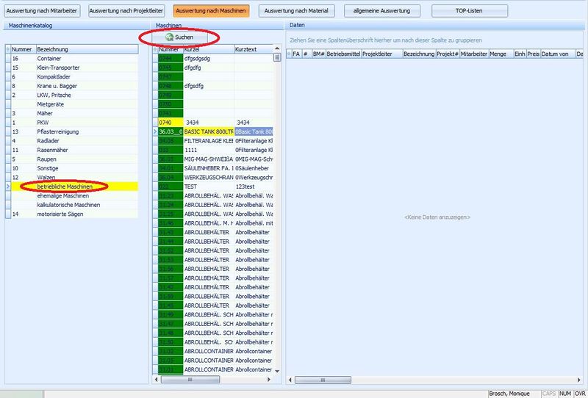Screen dimensions: 588x398
Task: Select MIG-MAG-SHWEIßA machine row
Action: 213,159
